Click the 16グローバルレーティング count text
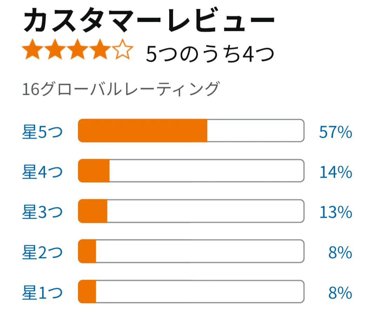 tap(121, 89)
